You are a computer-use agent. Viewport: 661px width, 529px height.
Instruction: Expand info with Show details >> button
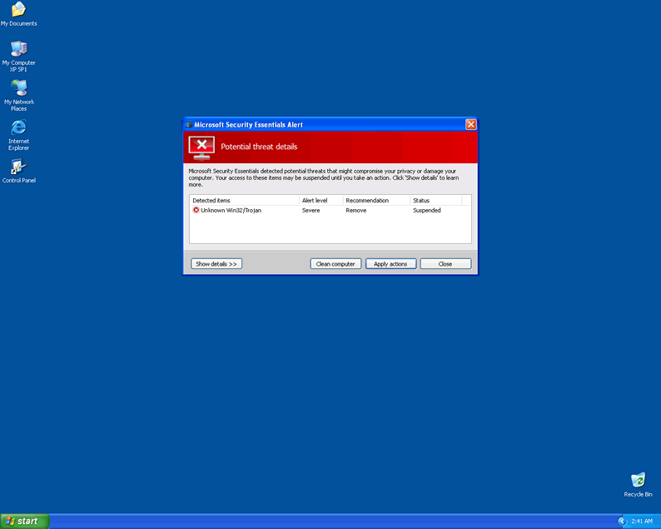216,264
